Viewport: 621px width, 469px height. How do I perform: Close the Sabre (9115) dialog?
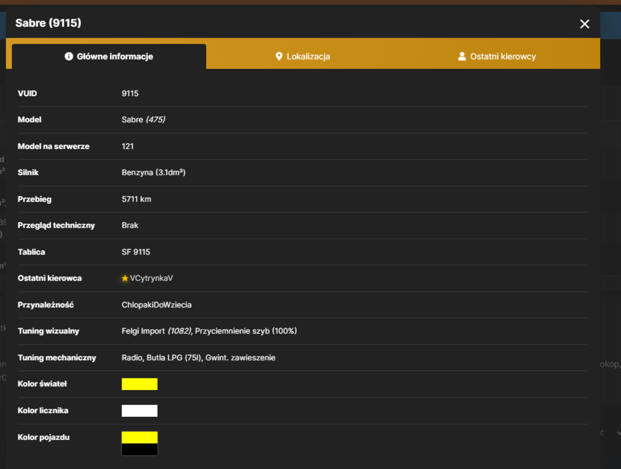point(584,24)
